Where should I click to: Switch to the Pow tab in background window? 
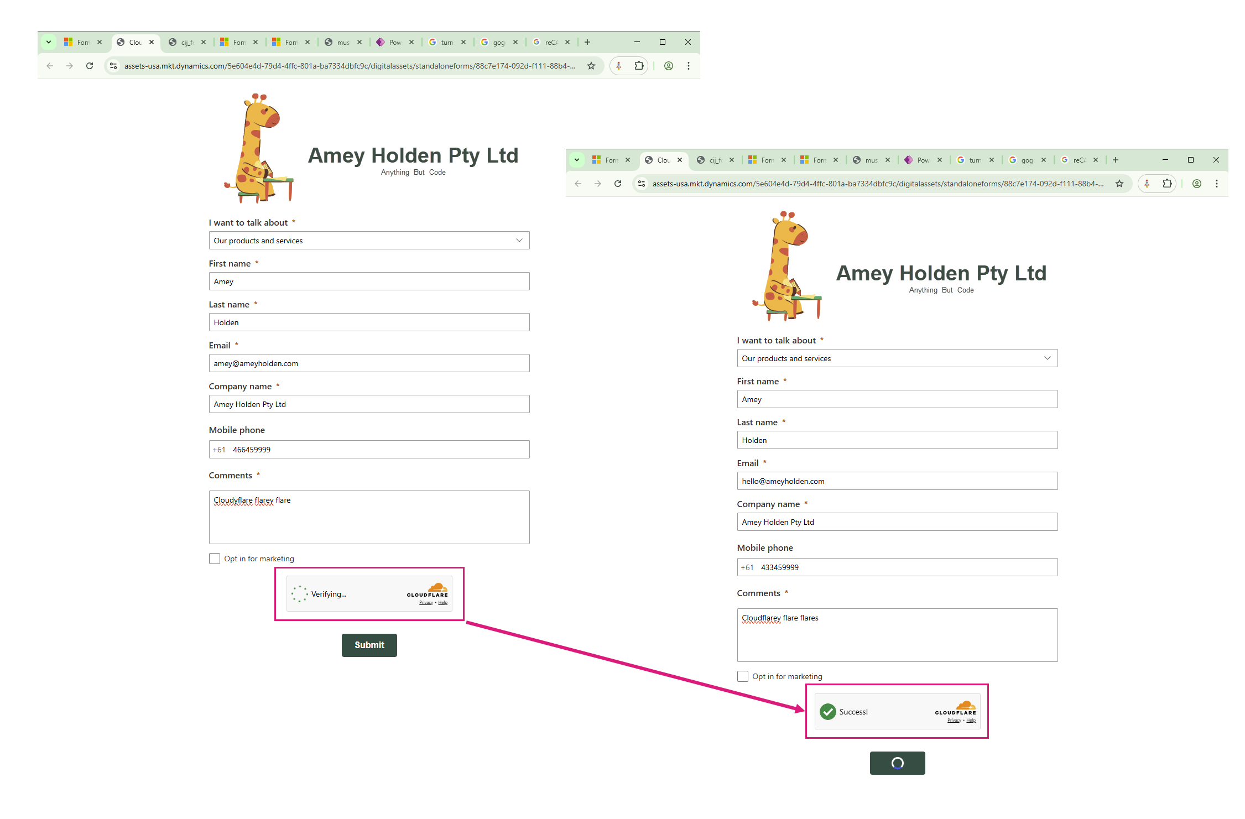[x=394, y=42]
